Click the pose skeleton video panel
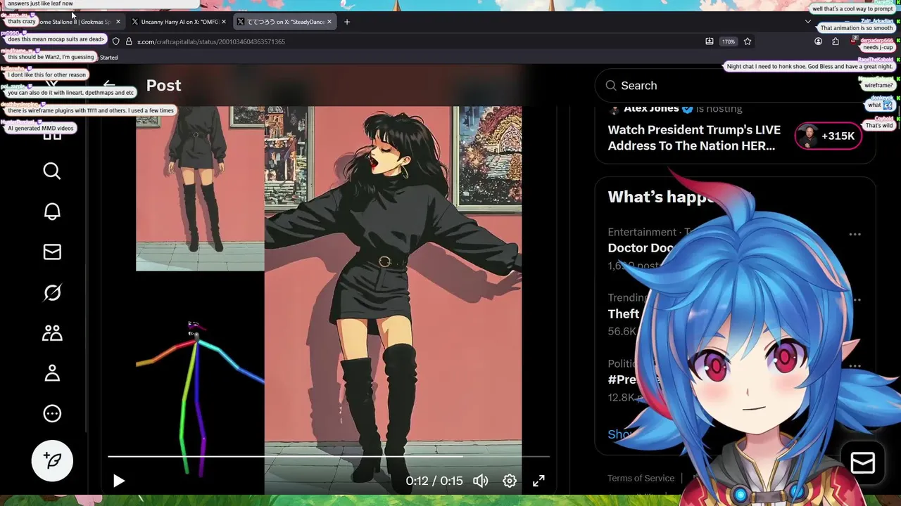 (200, 383)
